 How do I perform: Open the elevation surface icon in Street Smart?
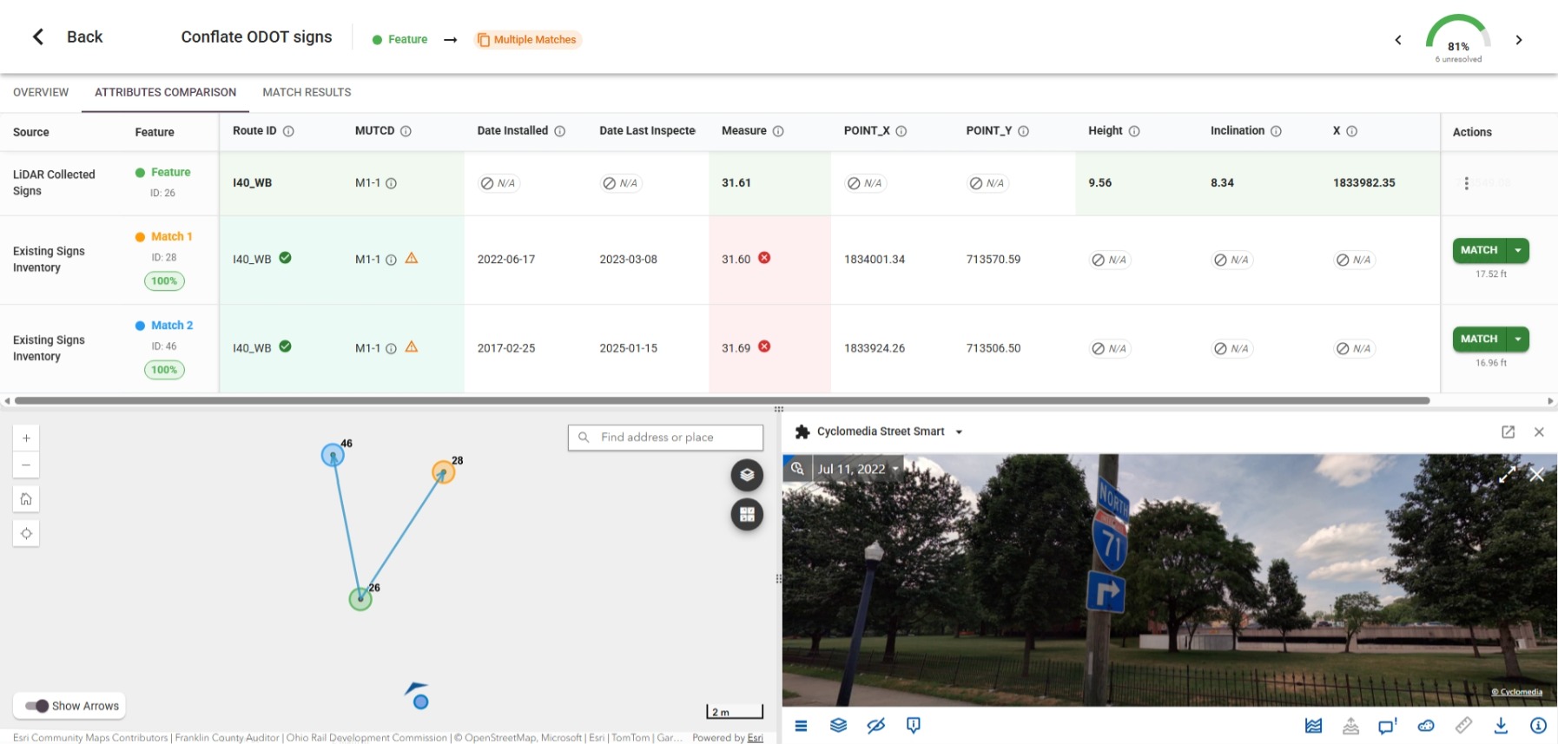pos(1313,726)
